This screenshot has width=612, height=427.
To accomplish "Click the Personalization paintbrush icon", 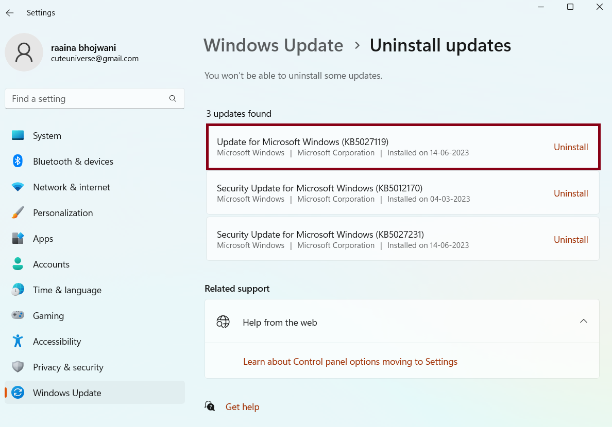I will pos(18,213).
